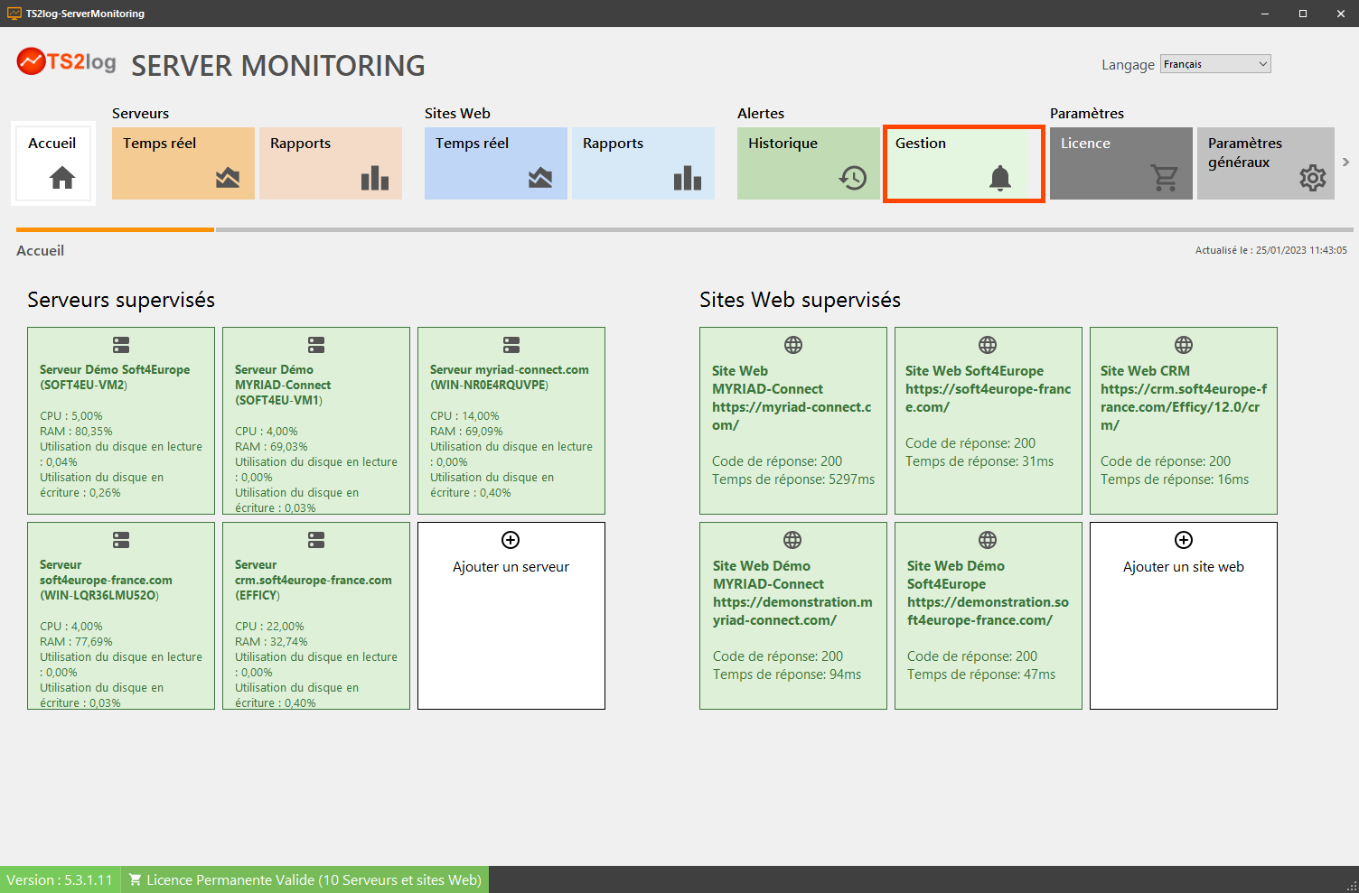This screenshot has width=1359, height=893.
Task: Open Sites Web Rapports section
Action: point(643,163)
